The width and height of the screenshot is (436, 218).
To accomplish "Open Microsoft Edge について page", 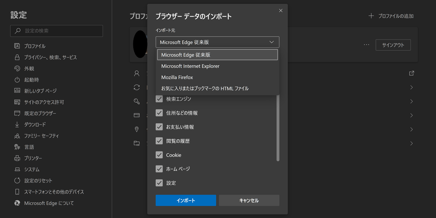I will click(49, 203).
